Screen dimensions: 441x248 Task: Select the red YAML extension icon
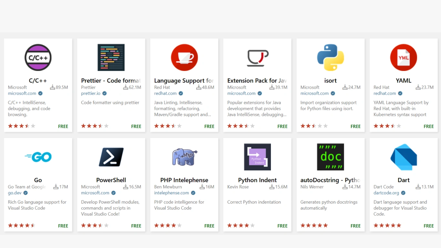tap(404, 57)
